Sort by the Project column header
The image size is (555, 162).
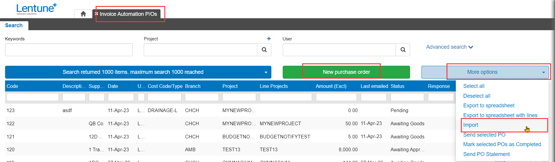pyautogui.click(x=230, y=86)
